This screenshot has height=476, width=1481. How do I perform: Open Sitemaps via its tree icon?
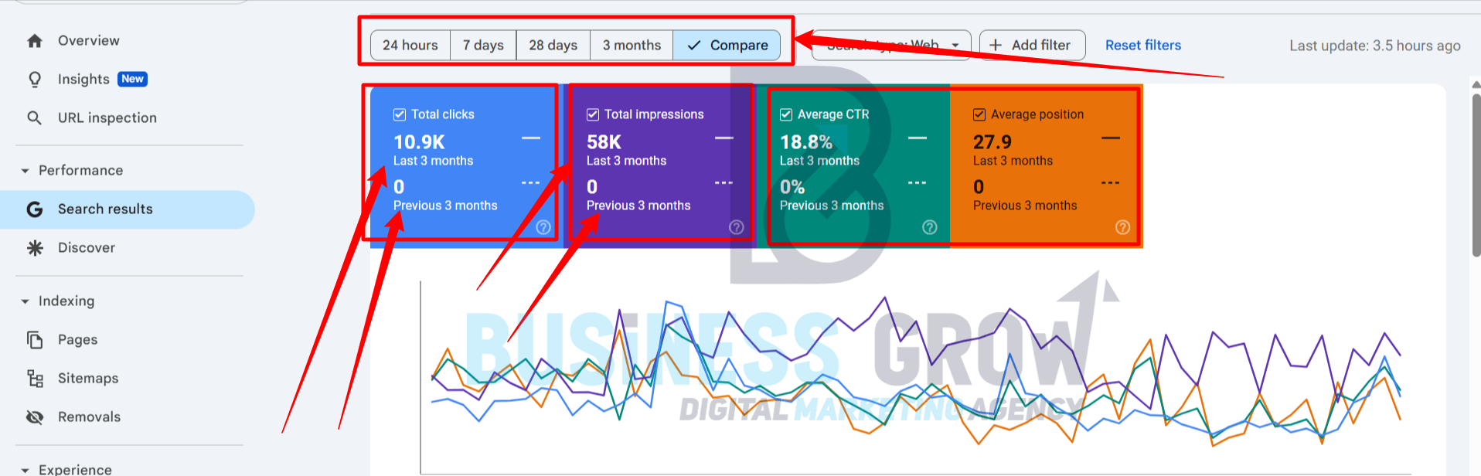tap(35, 379)
